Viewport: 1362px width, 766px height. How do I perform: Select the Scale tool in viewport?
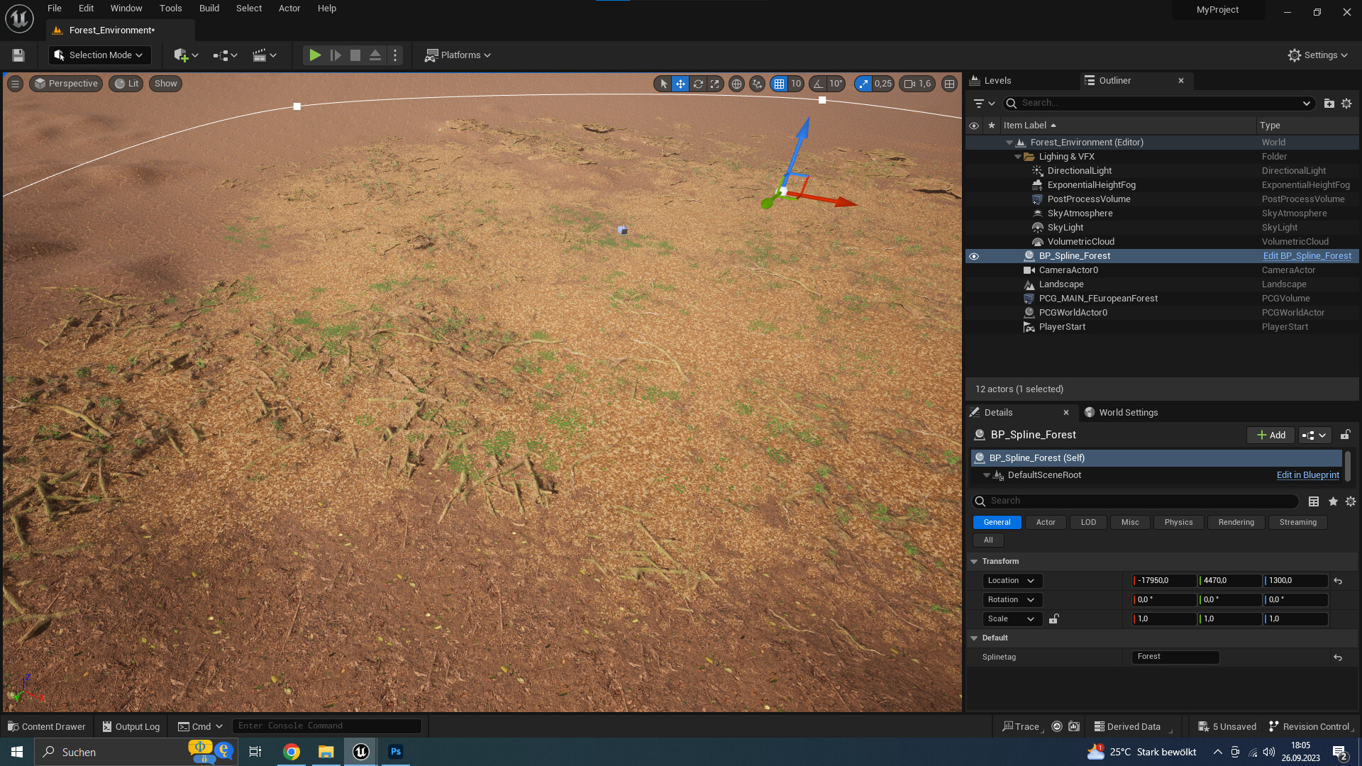click(x=714, y=84)
